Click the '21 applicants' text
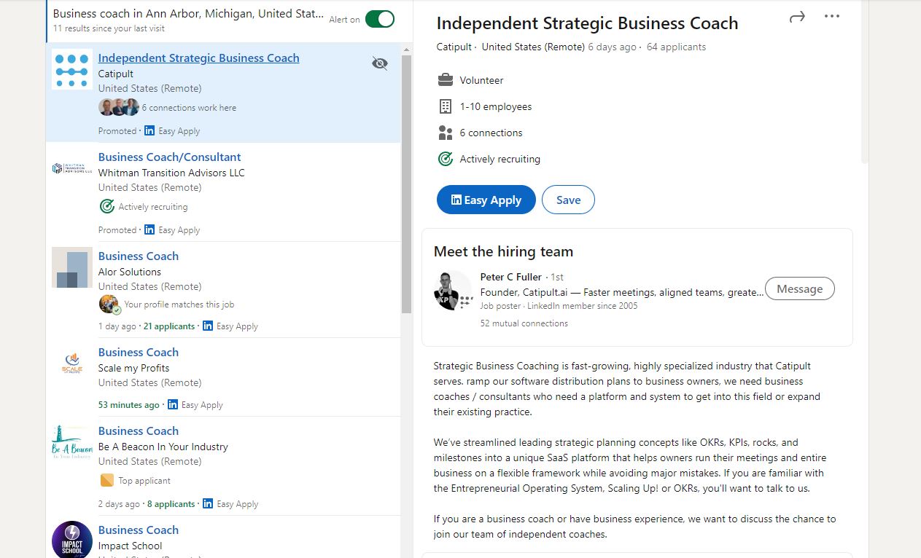921x558 pixels. 169,326
